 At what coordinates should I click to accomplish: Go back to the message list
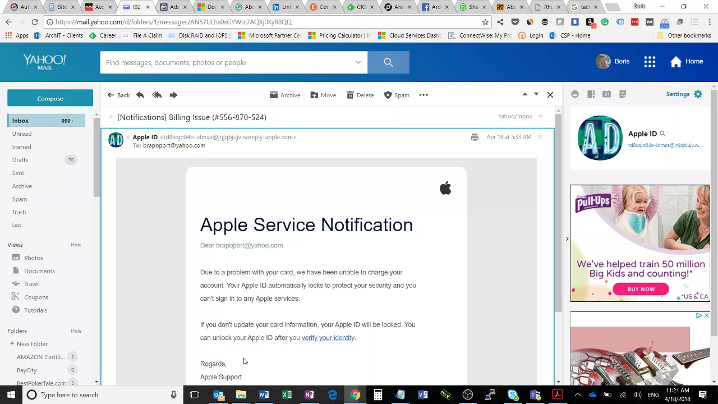(119, 95)
